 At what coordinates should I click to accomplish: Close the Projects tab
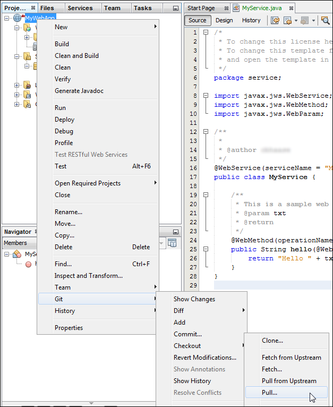click(x=33, y=8)
